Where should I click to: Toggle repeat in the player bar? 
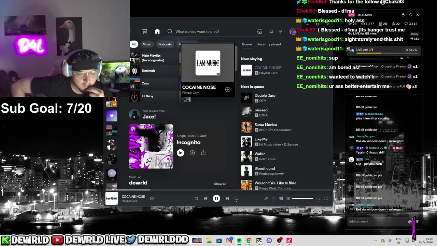coord(236,199)
